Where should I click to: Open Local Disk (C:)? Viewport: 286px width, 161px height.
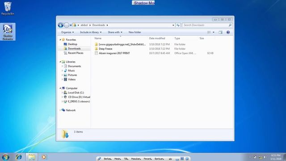76,93
